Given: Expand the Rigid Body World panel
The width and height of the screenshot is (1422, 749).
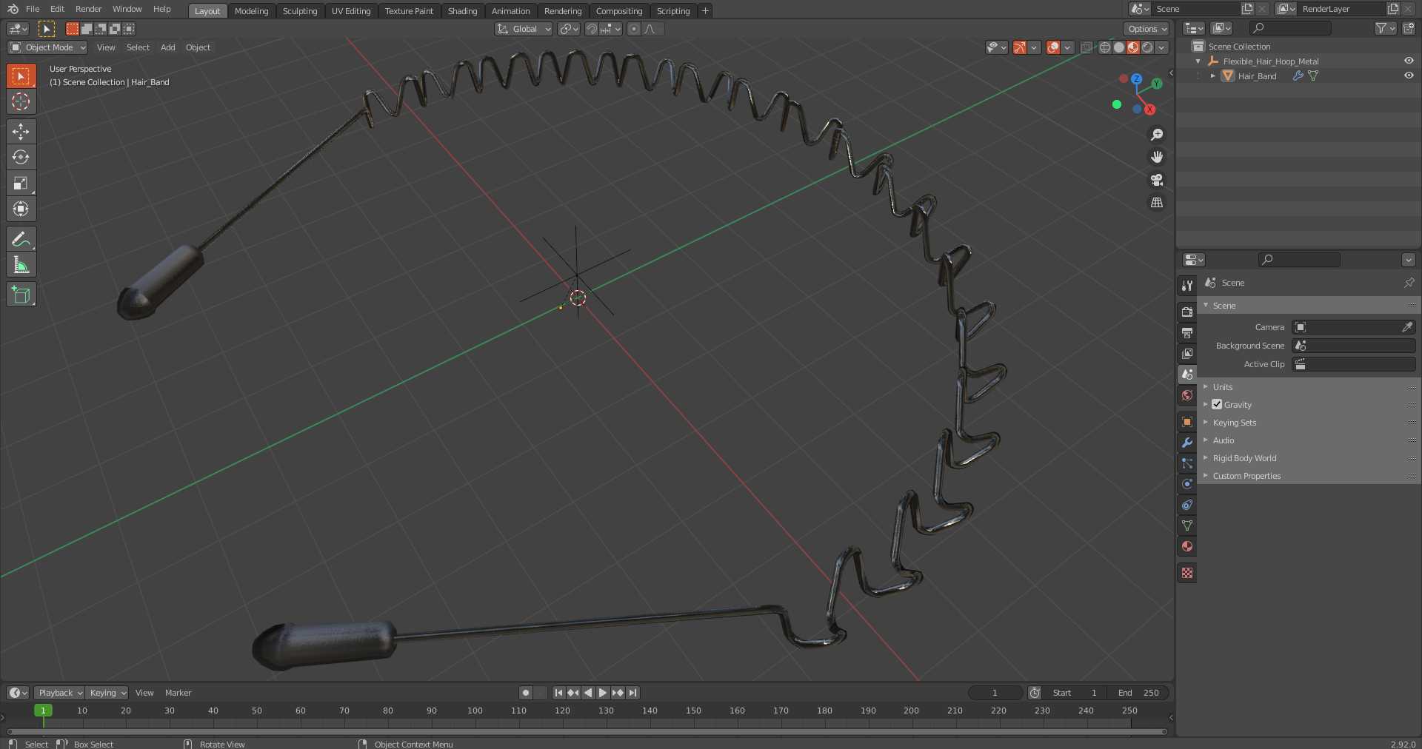Looking at the screenshot, I should click(1308, 458).
